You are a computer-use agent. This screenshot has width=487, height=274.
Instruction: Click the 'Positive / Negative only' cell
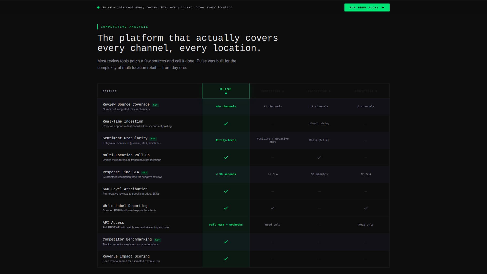(x=273, y=140)
